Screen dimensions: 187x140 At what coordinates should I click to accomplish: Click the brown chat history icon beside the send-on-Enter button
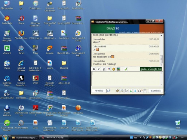pos(117,91)
